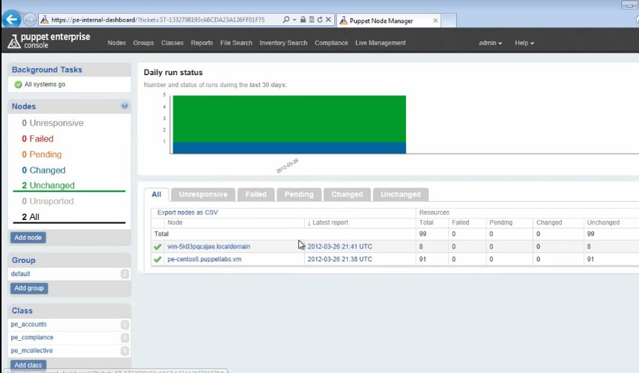
Task: Sort table by Latest report column
Action: point(328,222)
